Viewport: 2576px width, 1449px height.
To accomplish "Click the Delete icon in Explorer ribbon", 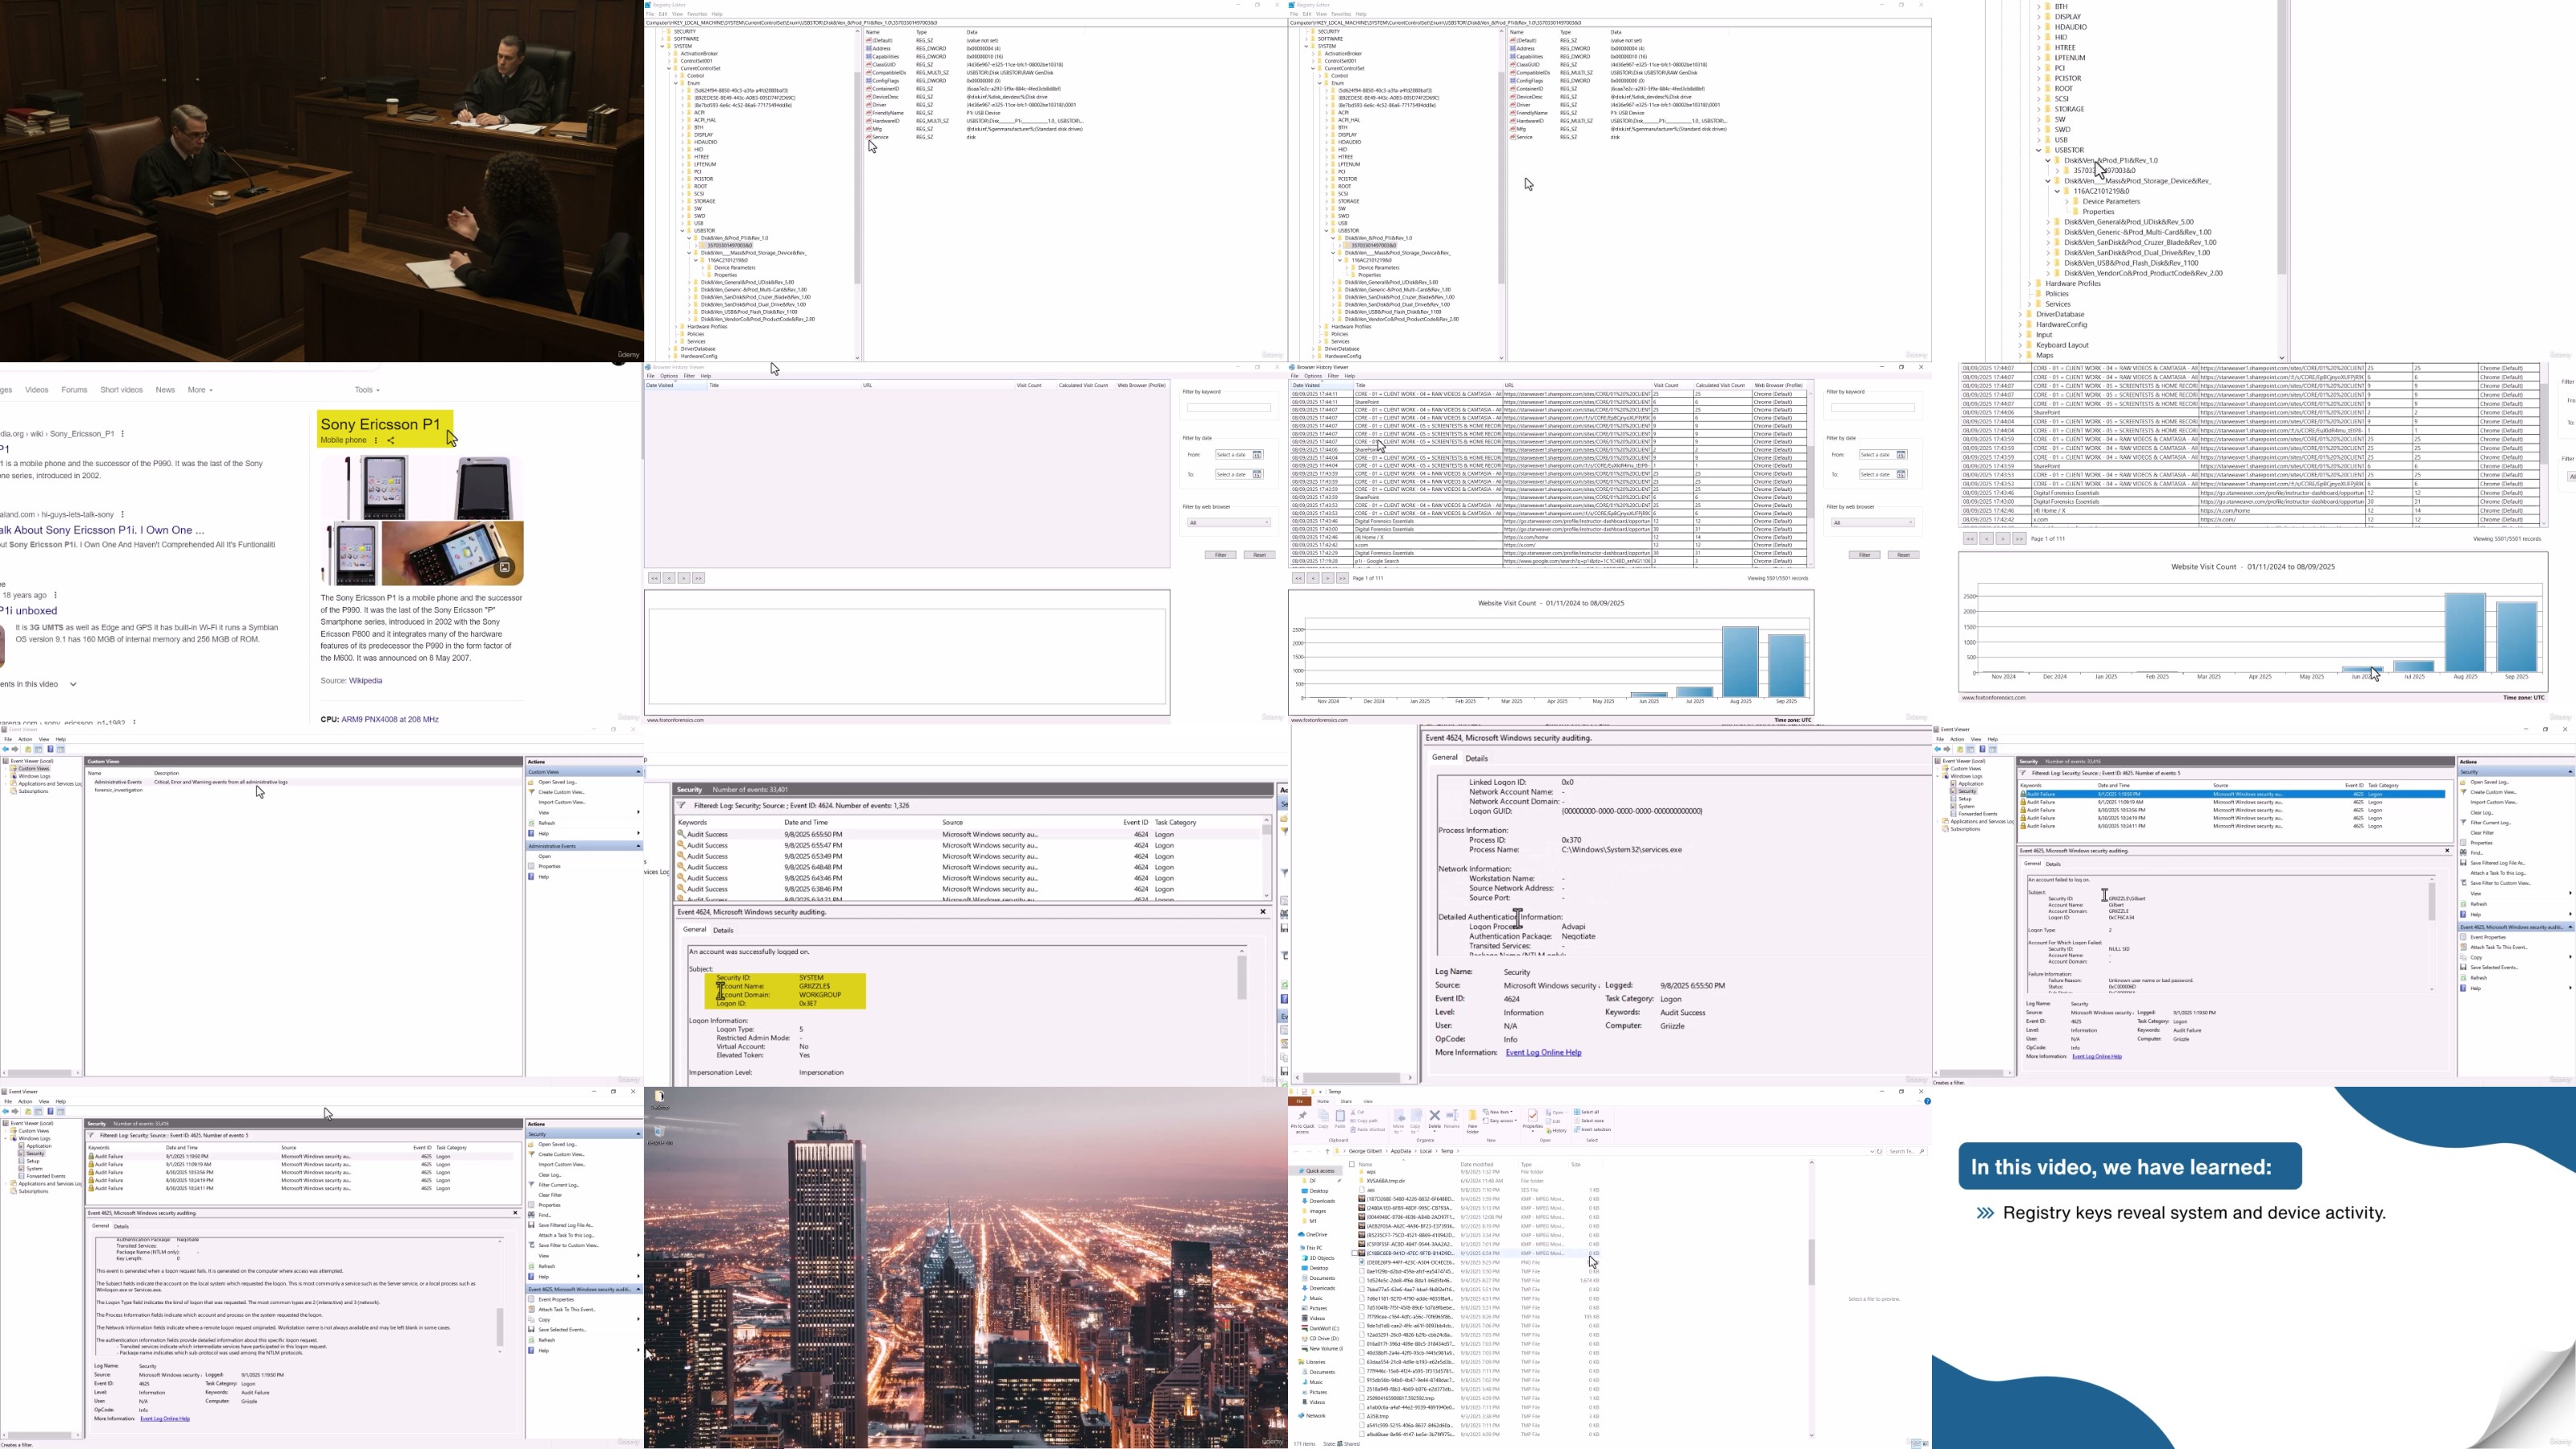I will [1435, 1116].
